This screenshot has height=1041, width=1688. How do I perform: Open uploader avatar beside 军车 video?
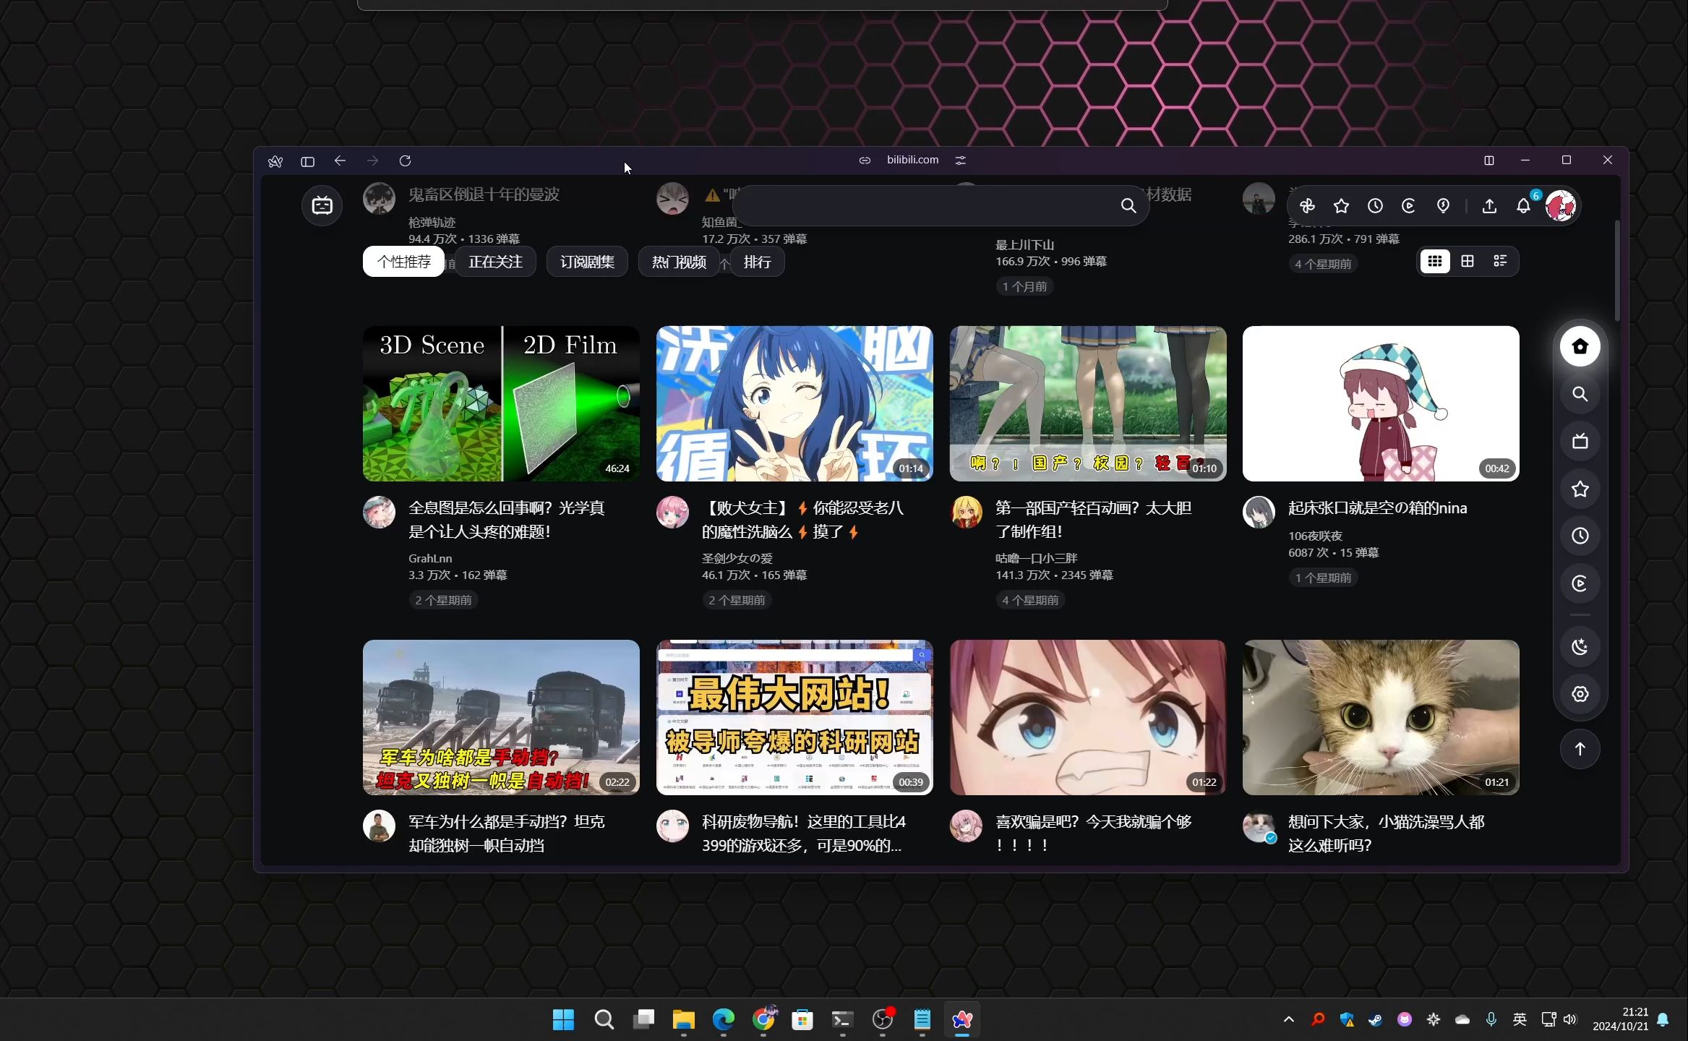[x=379, y=826]
